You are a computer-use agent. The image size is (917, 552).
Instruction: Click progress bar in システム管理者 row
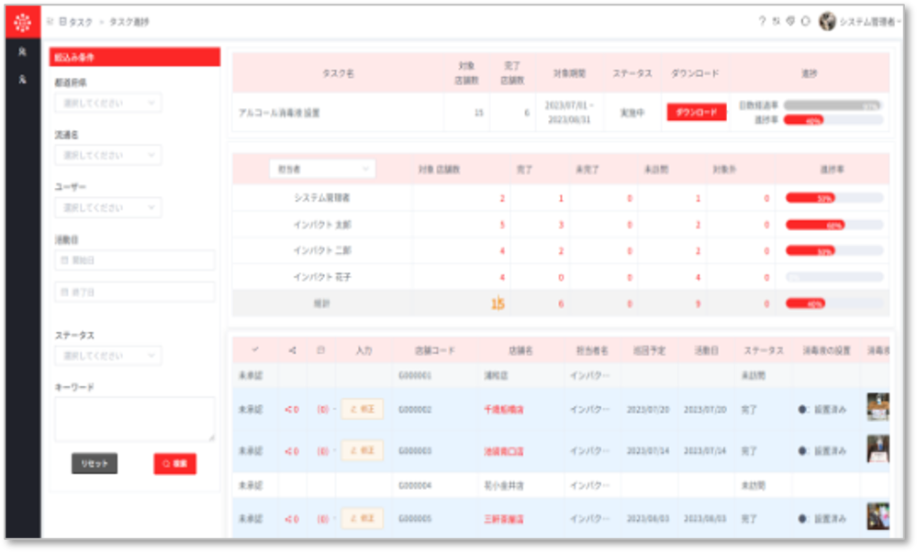coord(834,198)
